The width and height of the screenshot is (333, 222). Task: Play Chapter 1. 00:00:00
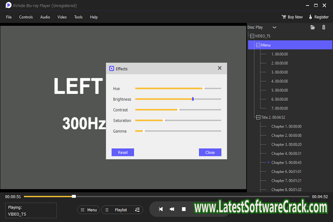click(286, 126)
